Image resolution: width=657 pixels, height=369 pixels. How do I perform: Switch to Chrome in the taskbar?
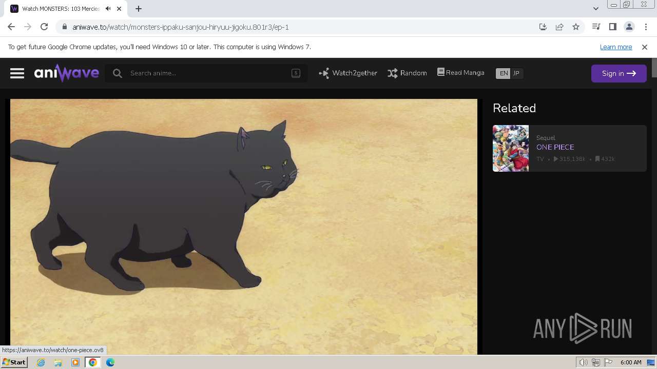coord(93,362)
